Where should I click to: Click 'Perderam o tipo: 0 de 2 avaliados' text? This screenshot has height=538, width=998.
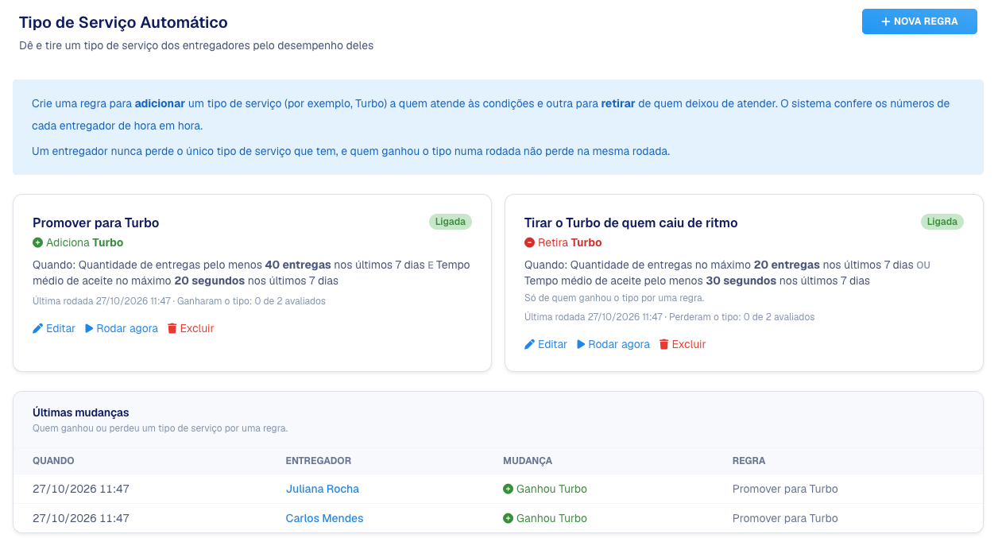(741, 317)
